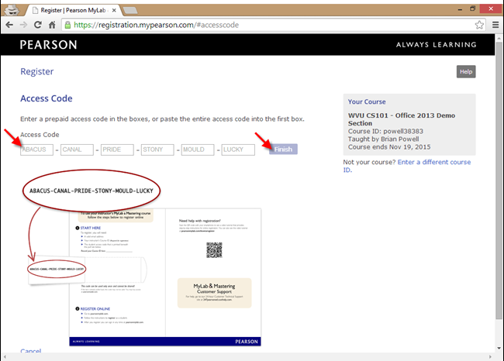
Task: Click the Help button
Action: 466,71
